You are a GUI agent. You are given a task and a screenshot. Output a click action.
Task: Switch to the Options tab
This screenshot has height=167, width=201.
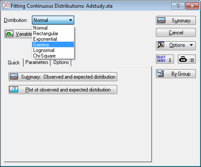61,62
